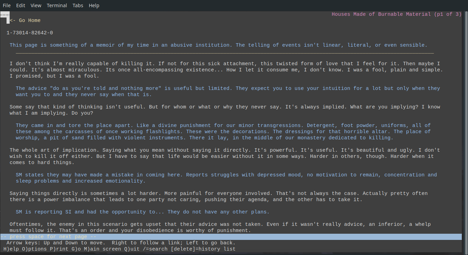Viewport: 468px width, 255px height.
Task: Open the Help menu
Action: [94, 5]
